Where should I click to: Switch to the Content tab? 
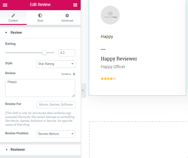(x=13, y=17)
